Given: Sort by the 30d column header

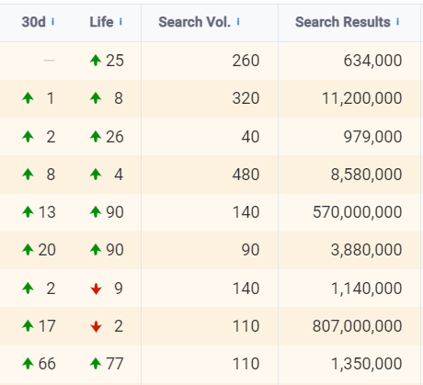Looking at the screenshot, I should pyautogui.click(x=34, y=22).
